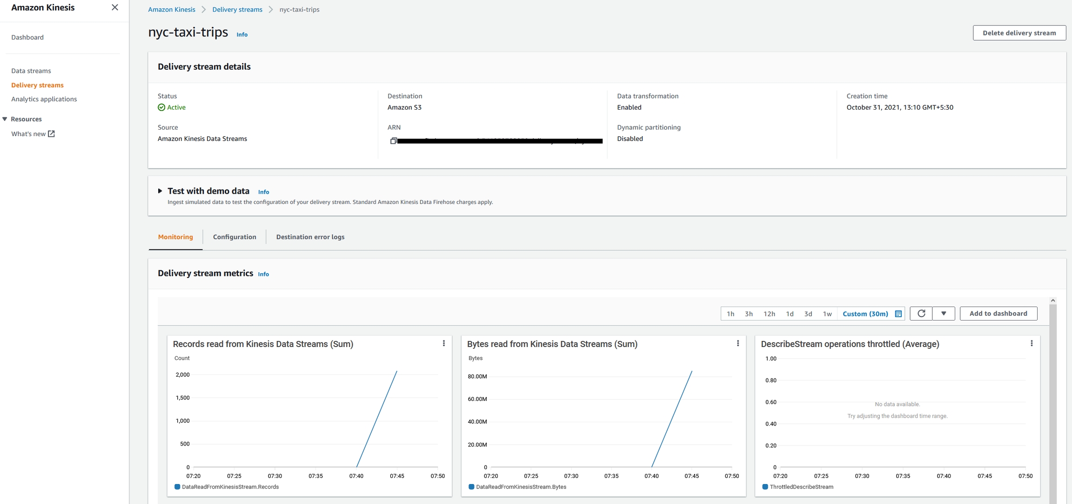The width and height of the screenshot is (1072, 504).
Task: Select the 3h time range option
Action: [x=749, y=314]
